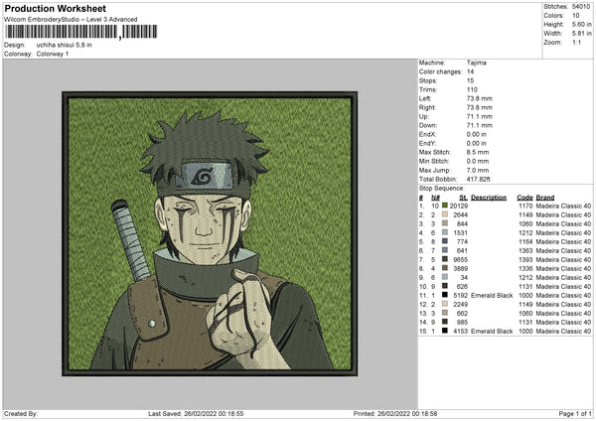Click the dark blue swatch in stop 5
This screenshot has width=596, height=421.
444,241
